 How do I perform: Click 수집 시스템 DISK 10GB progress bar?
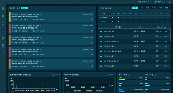click(157, 91)
